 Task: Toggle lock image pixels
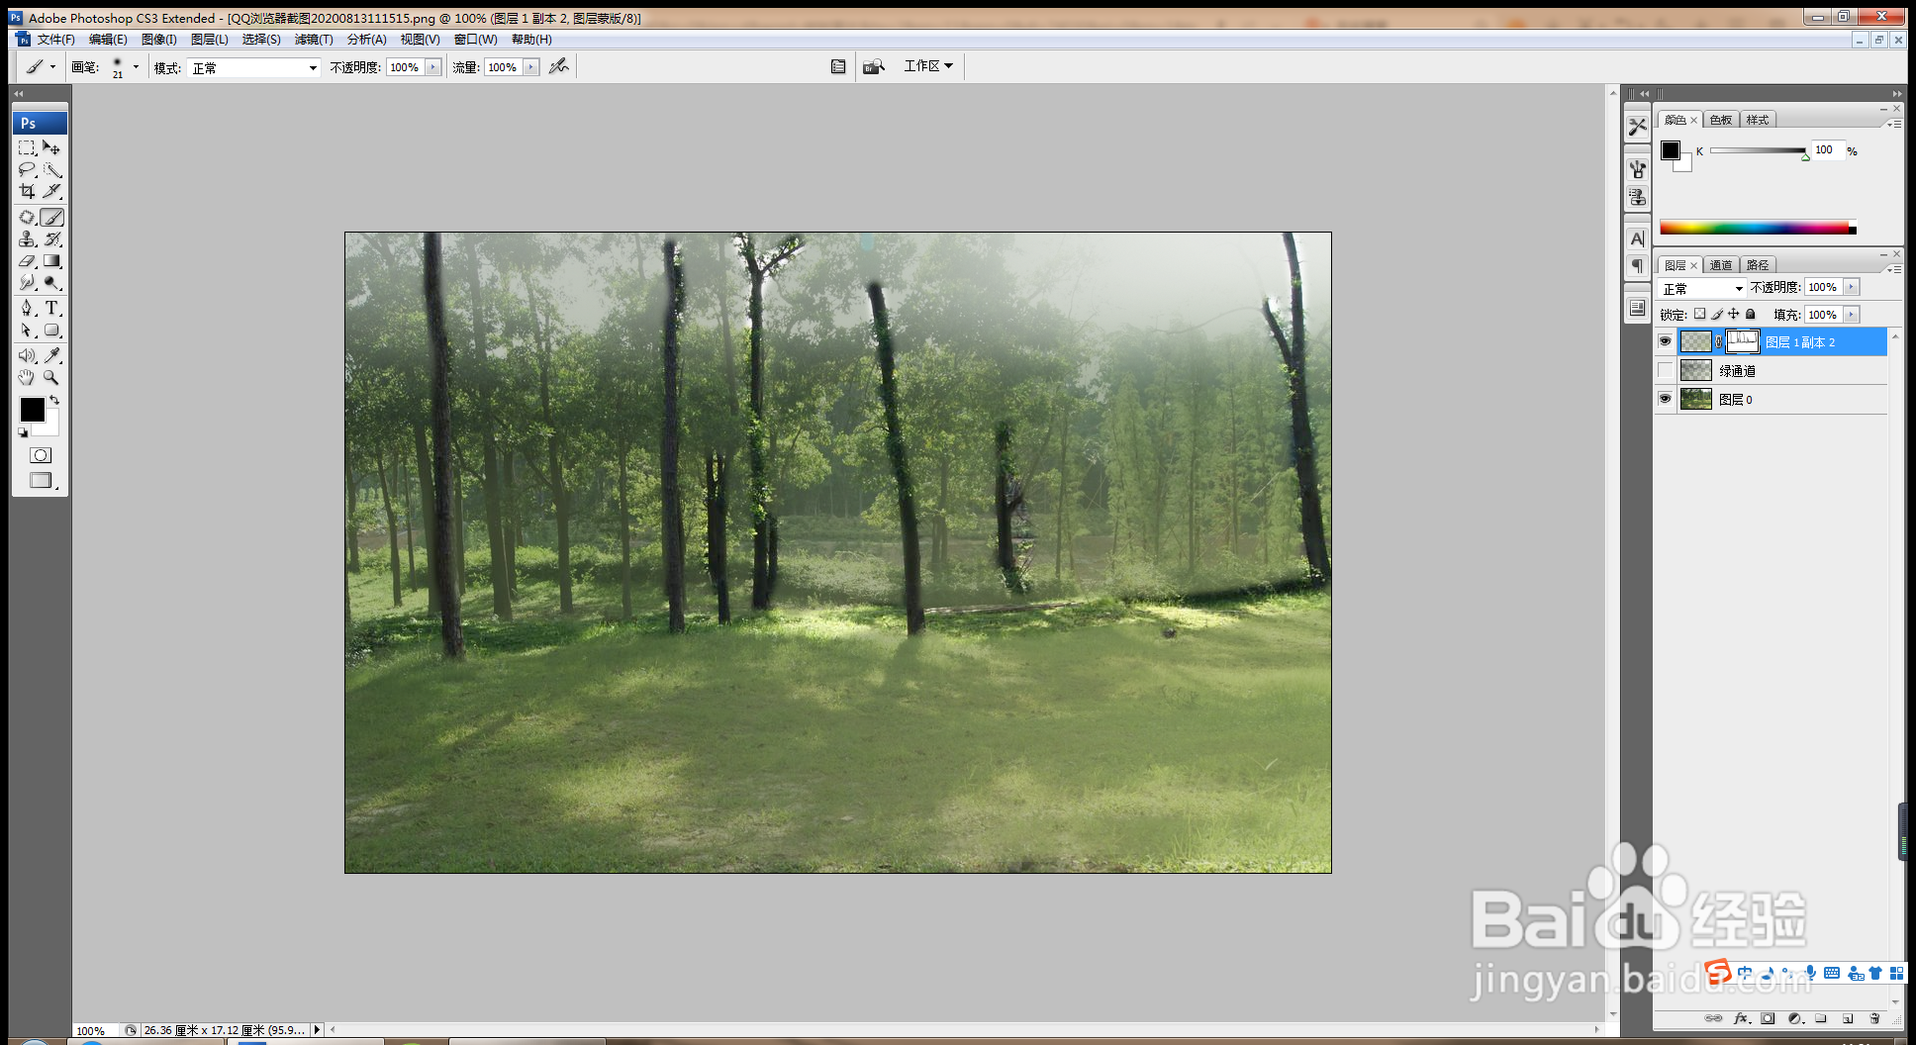1717,314
